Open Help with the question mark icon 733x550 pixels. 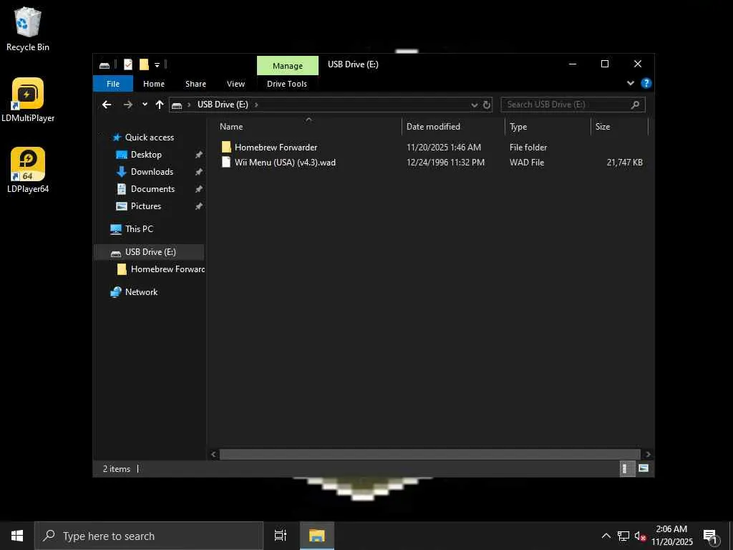[646, 83]
